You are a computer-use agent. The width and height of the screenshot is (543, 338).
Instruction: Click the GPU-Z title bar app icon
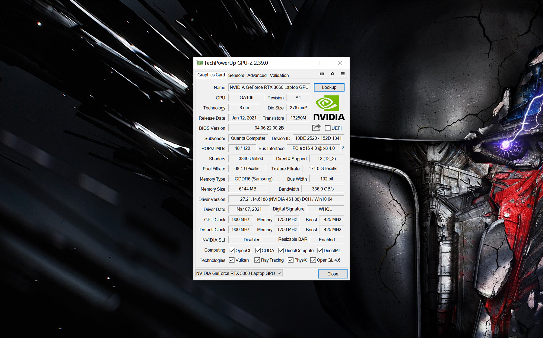pyautogui.click(x=199, y=63)
